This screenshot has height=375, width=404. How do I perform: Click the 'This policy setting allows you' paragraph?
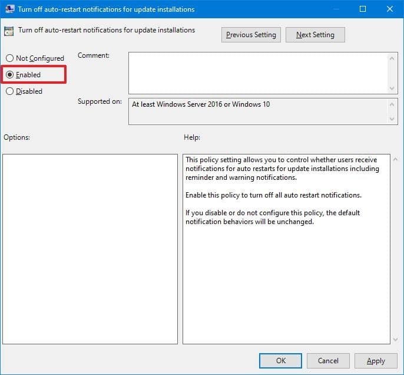point(282,169)
